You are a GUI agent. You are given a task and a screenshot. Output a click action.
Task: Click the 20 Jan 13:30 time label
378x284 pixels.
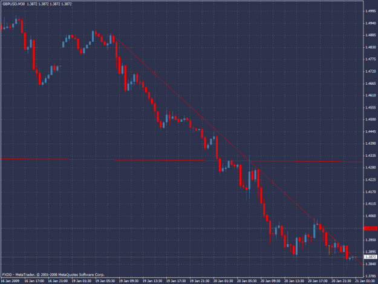click(294, 281)
